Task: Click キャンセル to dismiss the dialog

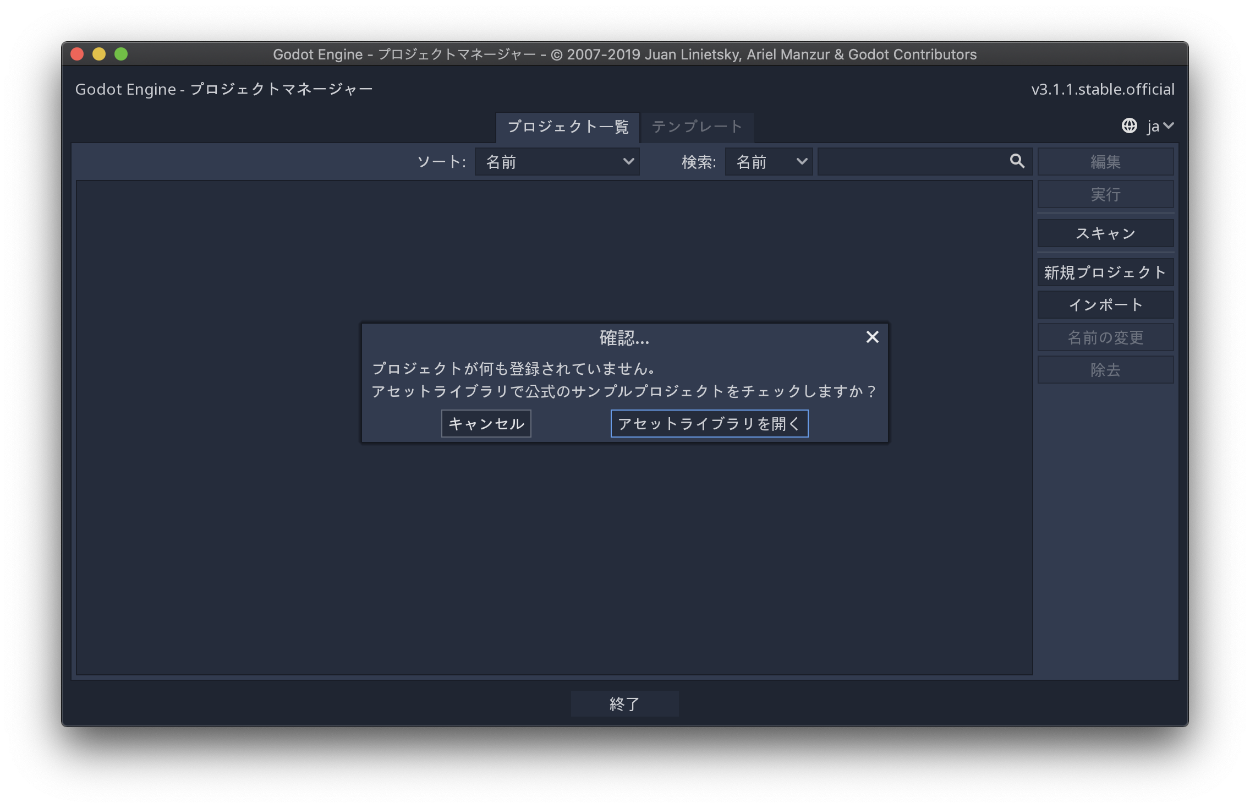Action: [x=484, y=422]
